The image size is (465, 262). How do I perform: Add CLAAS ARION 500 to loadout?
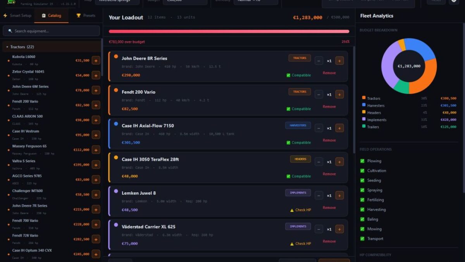96,120
